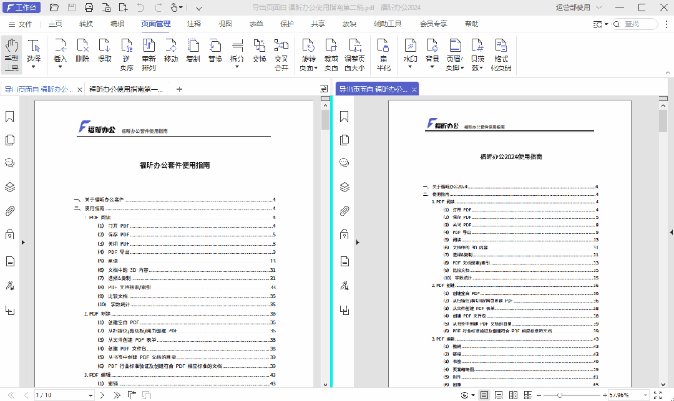Screen dimensions: 674x401
Task: Toggle single page view mode in status bar
Action: click(x=484, y=395)
